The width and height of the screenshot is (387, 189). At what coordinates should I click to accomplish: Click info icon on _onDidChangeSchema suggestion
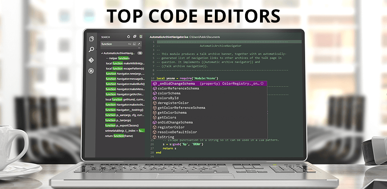[262, 84]
